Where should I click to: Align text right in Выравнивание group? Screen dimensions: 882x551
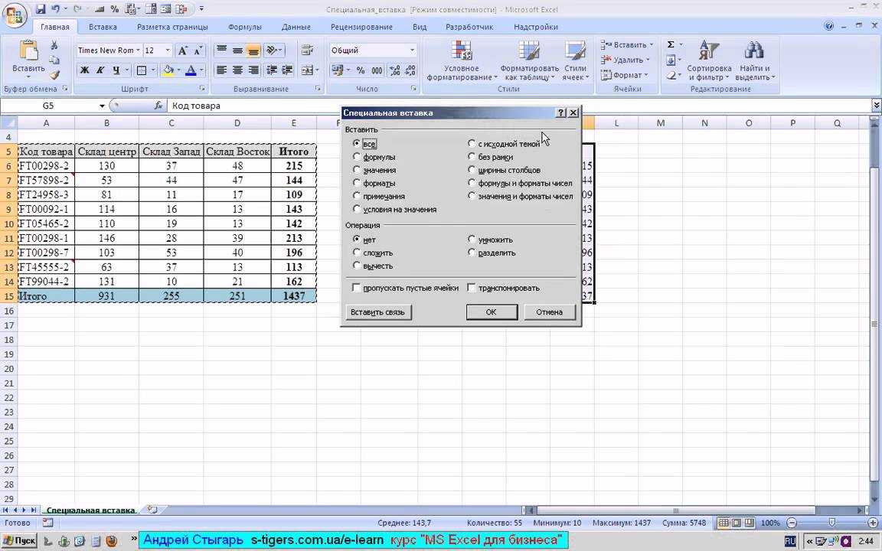[x=253, y=70]
